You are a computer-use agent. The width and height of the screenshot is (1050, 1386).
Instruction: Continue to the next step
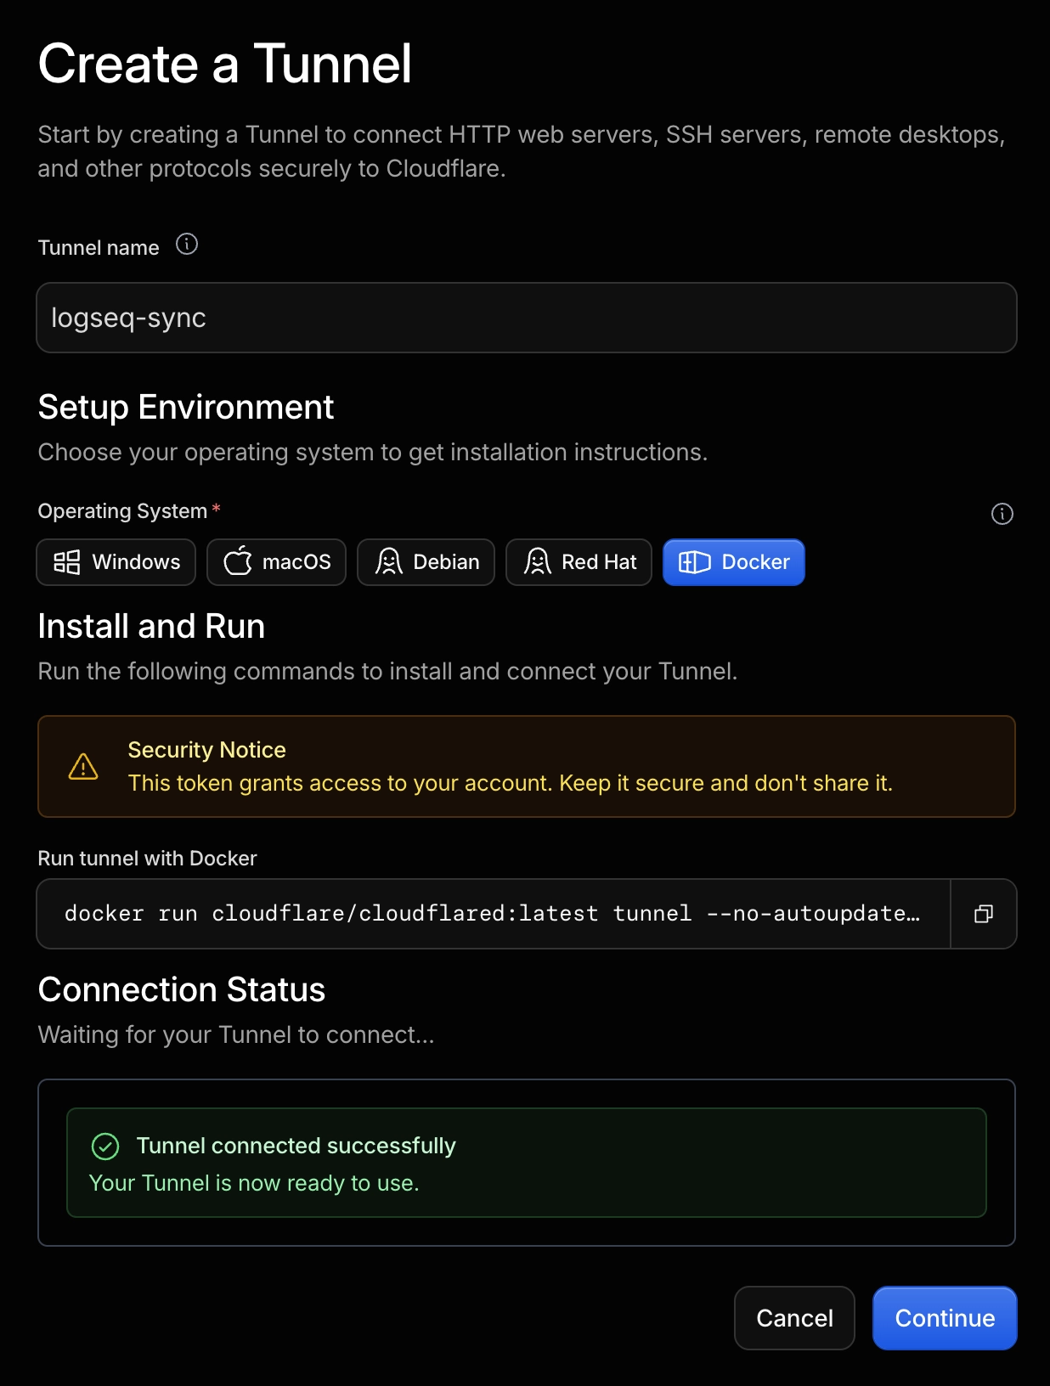pos(945,1318)
